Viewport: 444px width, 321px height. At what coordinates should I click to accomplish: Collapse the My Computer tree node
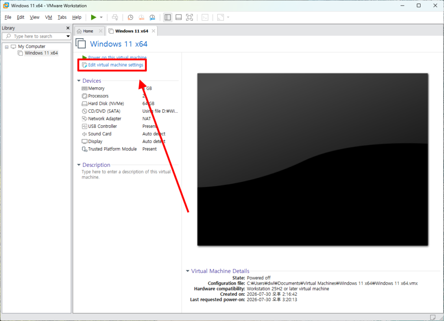pos(7,47)
